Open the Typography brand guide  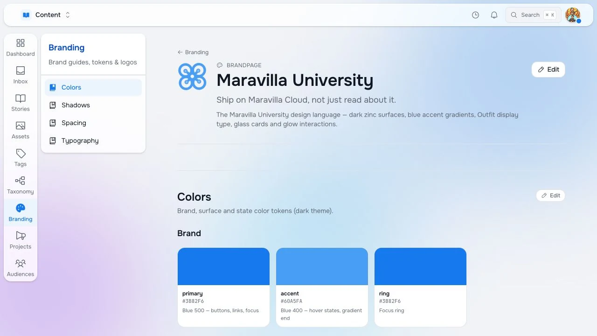click(x=93, y=140)
